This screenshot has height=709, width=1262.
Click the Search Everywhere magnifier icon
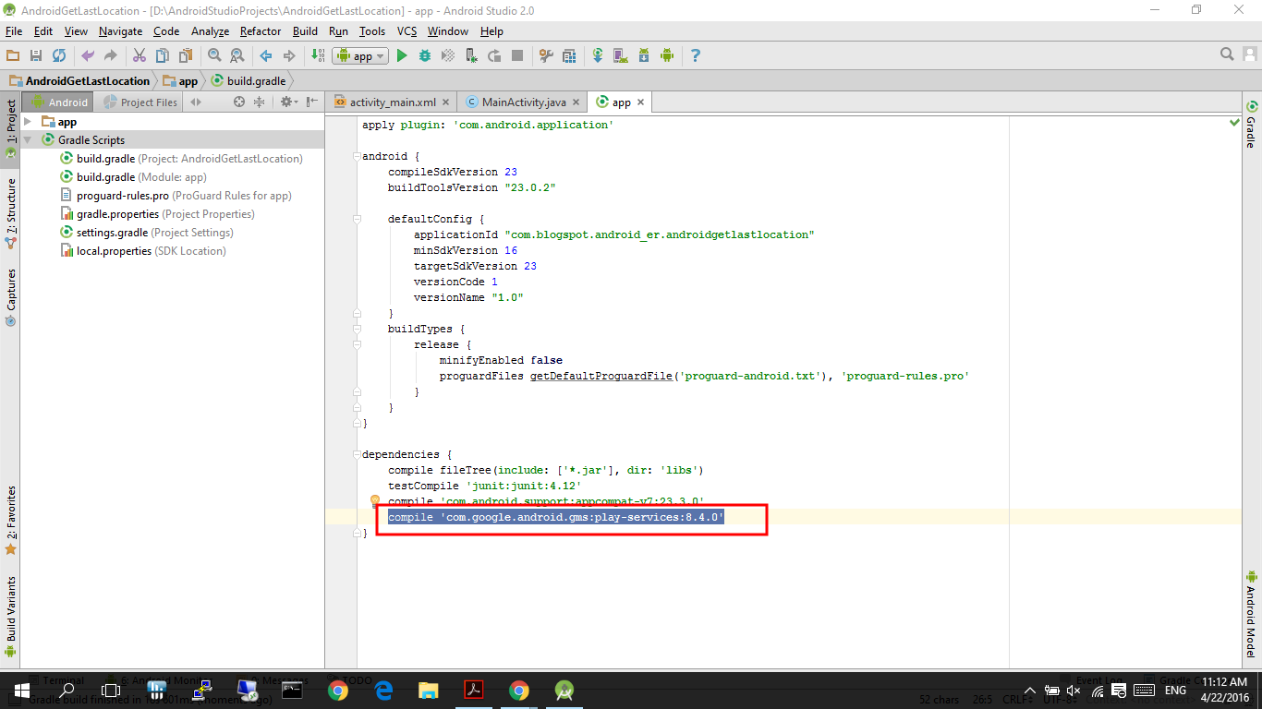[x=1226, y=54]
